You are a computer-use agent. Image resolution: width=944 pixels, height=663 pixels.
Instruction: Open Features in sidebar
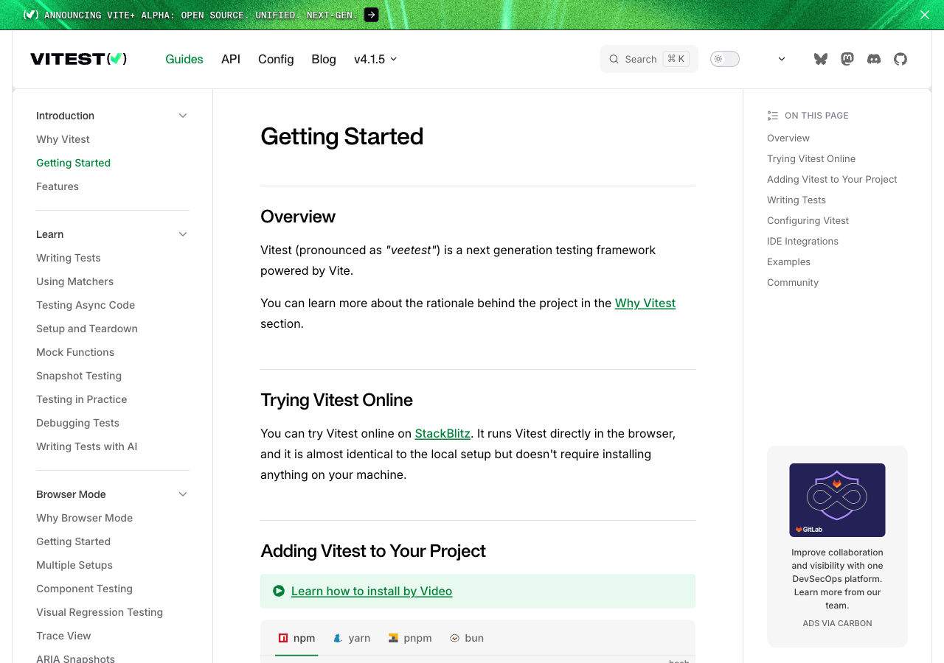pos(58,186)
